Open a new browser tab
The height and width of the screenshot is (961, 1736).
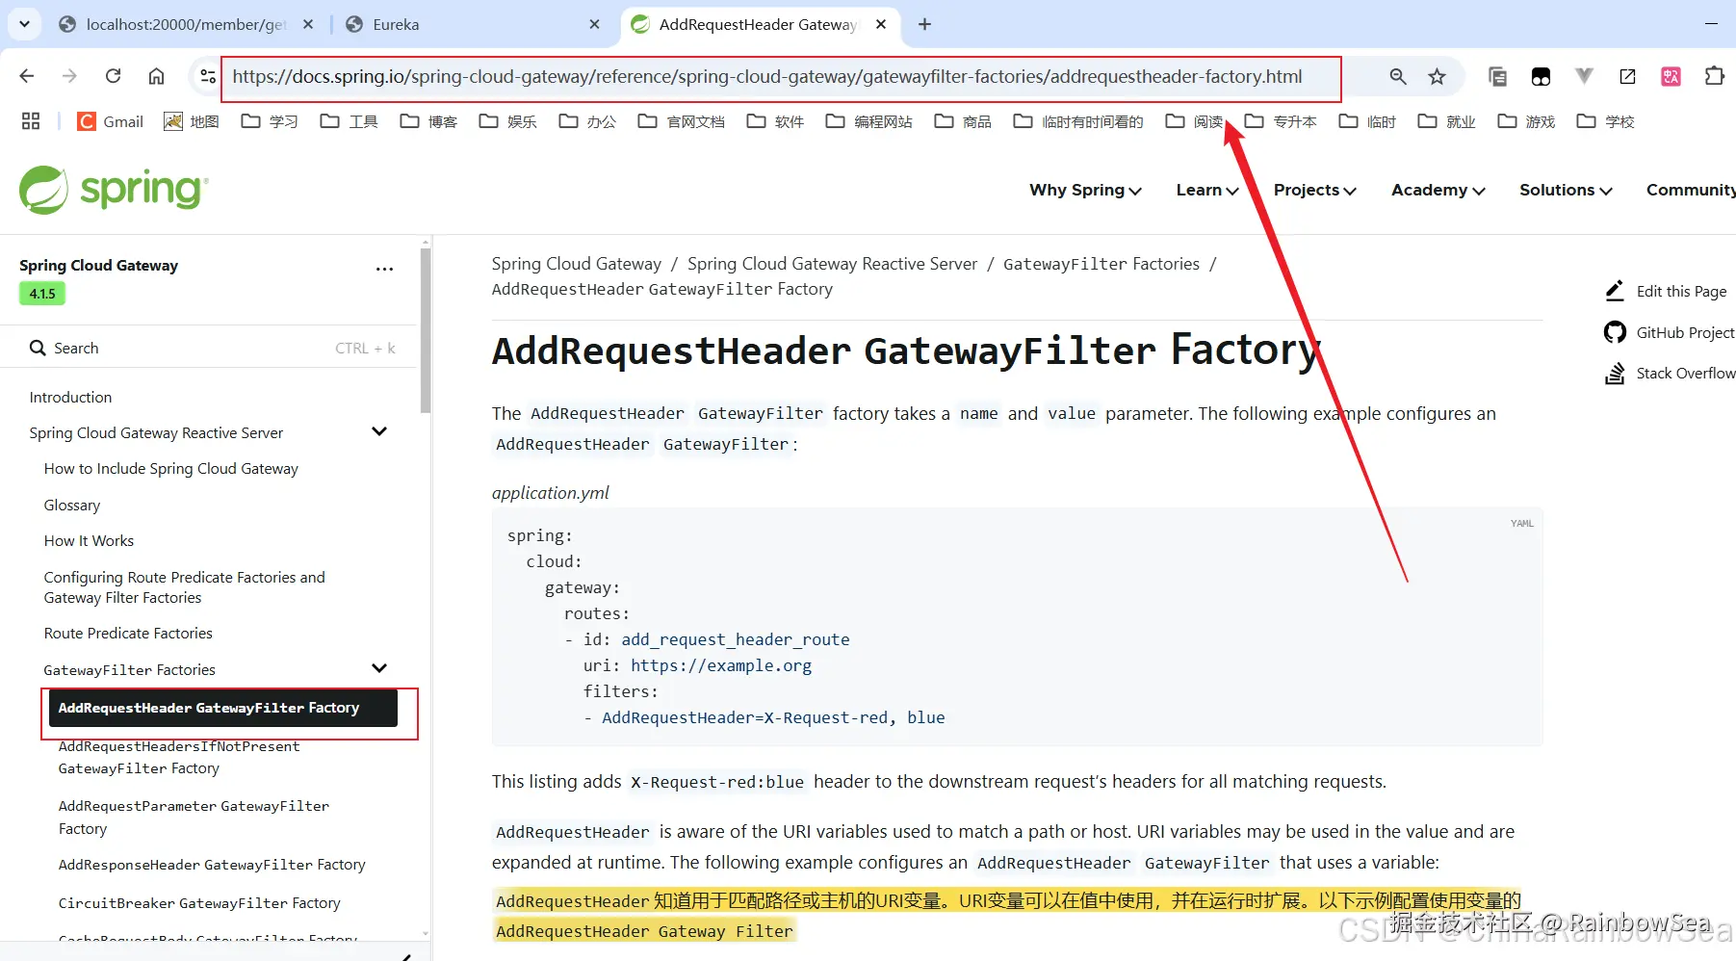pyautogui.click(x=924, y=24)
